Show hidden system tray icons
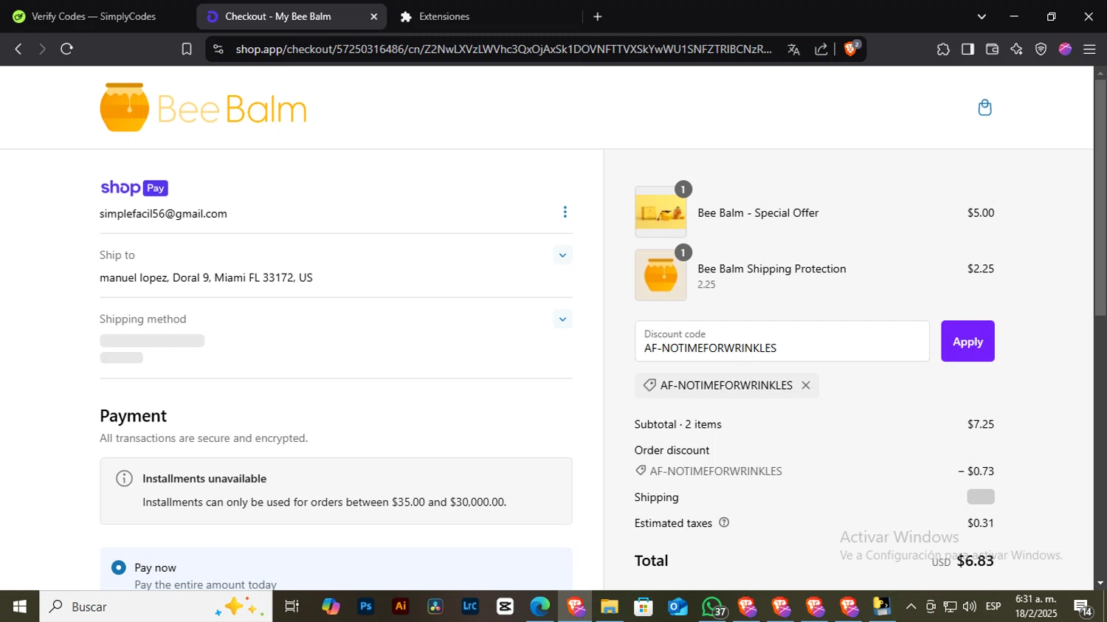Screen dimensions: 1107x622 coord(911,607)
